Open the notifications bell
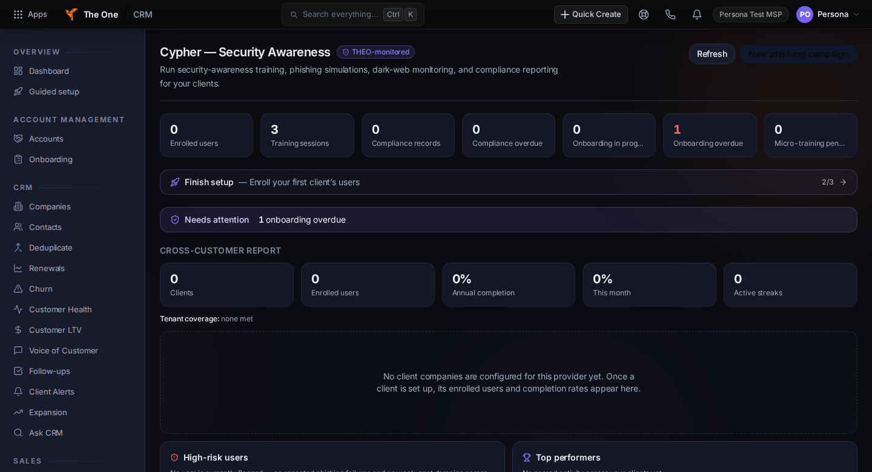872x472 pixels. coord(697,15)
